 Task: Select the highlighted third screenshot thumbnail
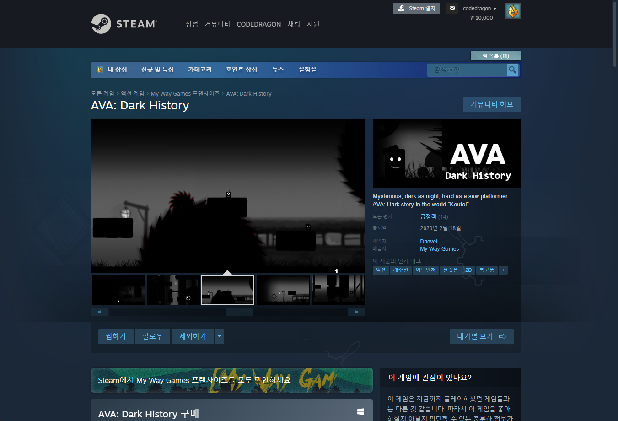pyautogui.click(x=227, y=290)
